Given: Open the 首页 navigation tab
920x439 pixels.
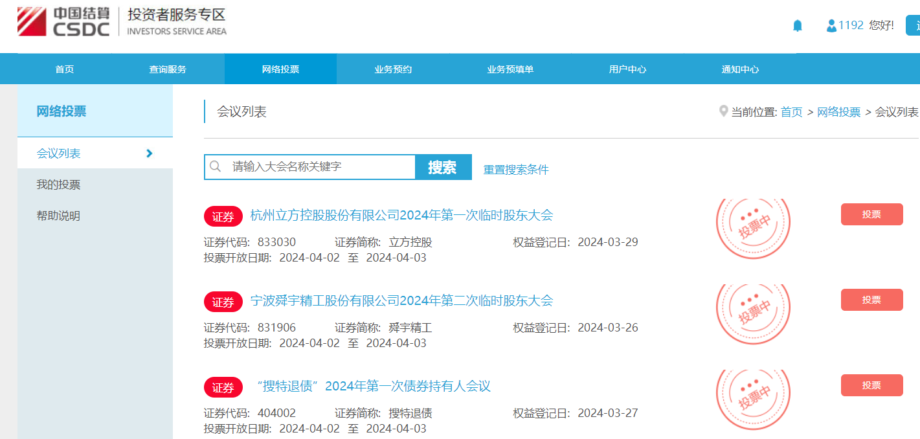Looking at the screenshot, I should click(x=65, y=69).
